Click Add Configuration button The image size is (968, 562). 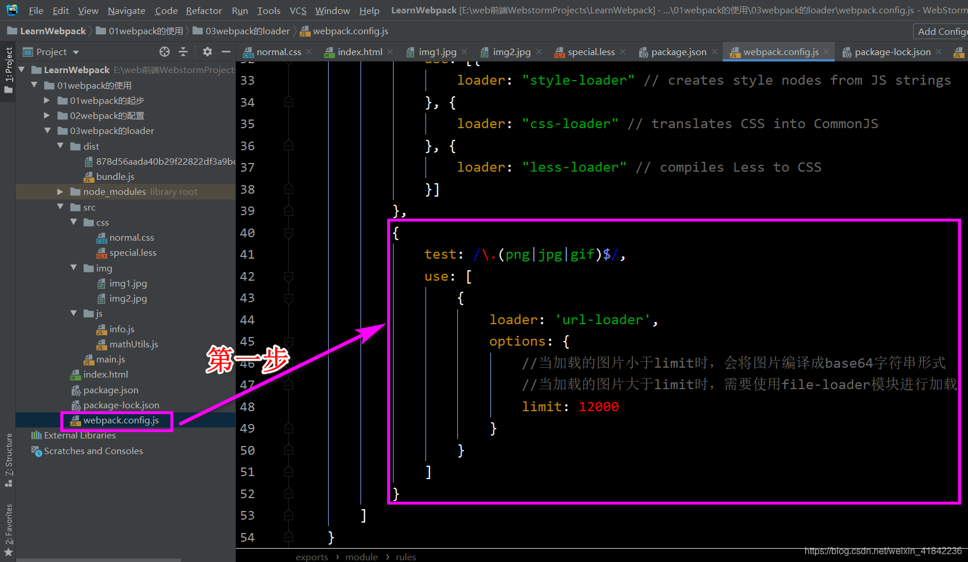[x=941, y=31]
